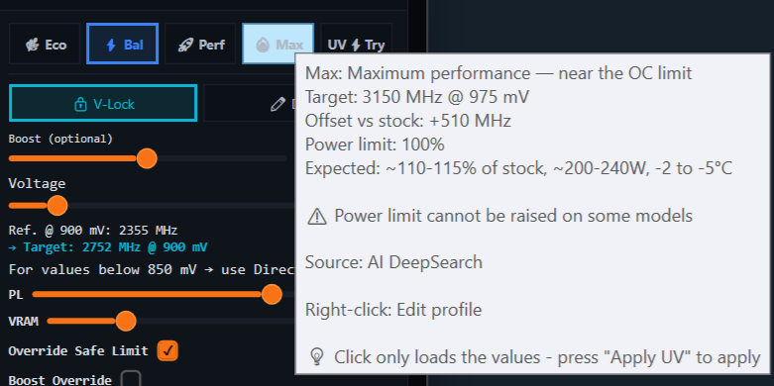Click the unfilled Boost slider track
774x386 pixels.
[222, 158]
